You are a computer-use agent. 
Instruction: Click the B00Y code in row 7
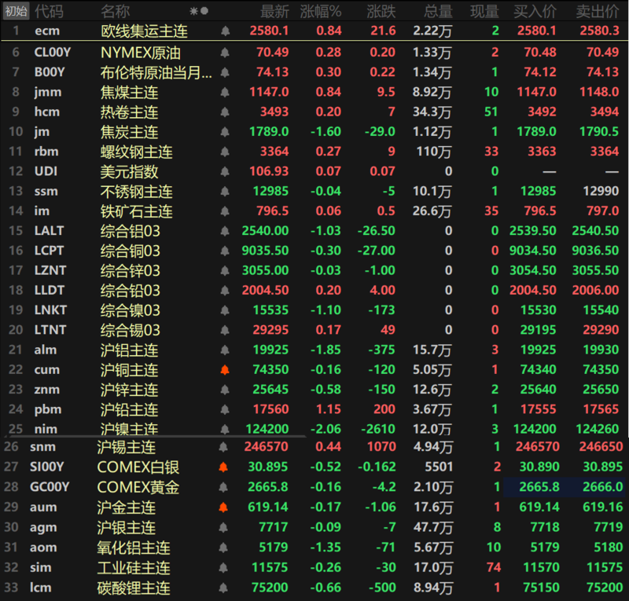tap(50, 72)
